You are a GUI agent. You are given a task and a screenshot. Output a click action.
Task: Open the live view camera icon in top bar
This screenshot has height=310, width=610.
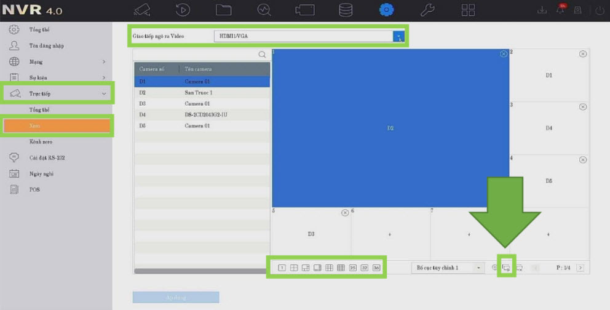click(x=142, y=10)
